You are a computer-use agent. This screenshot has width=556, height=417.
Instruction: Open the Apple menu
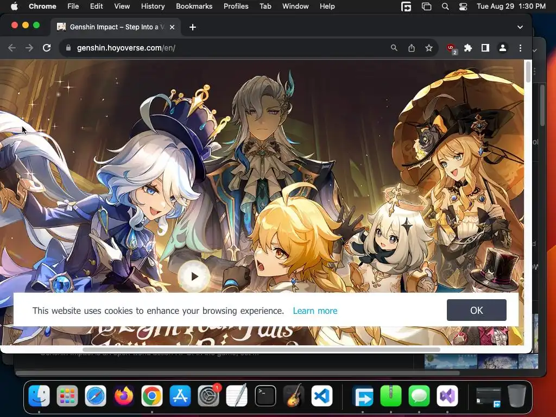(x=14, y=7)
